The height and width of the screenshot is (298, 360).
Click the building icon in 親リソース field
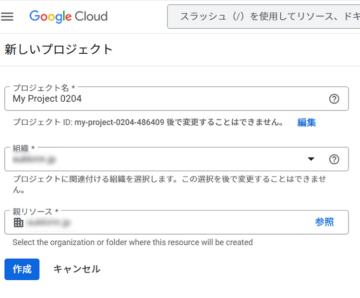18,222
